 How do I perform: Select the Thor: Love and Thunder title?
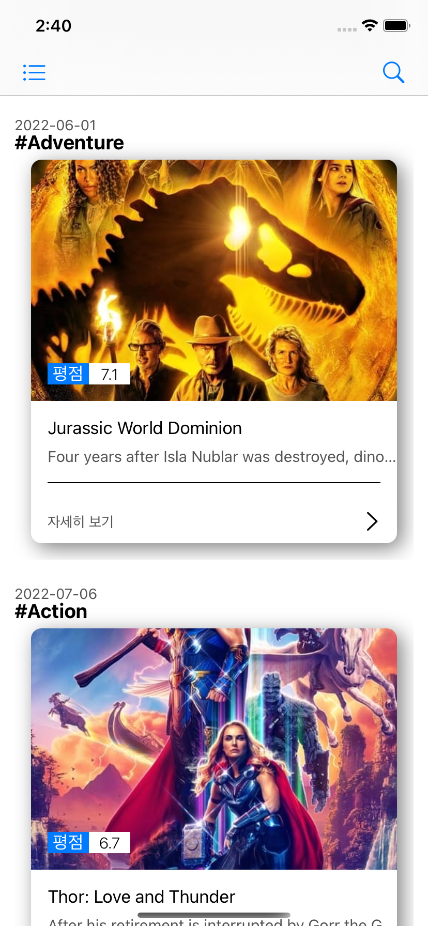pos(142,897)
